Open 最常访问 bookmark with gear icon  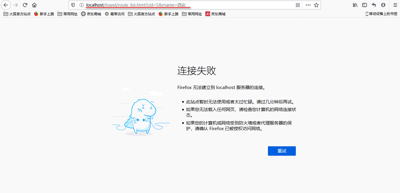pos(114,14)
